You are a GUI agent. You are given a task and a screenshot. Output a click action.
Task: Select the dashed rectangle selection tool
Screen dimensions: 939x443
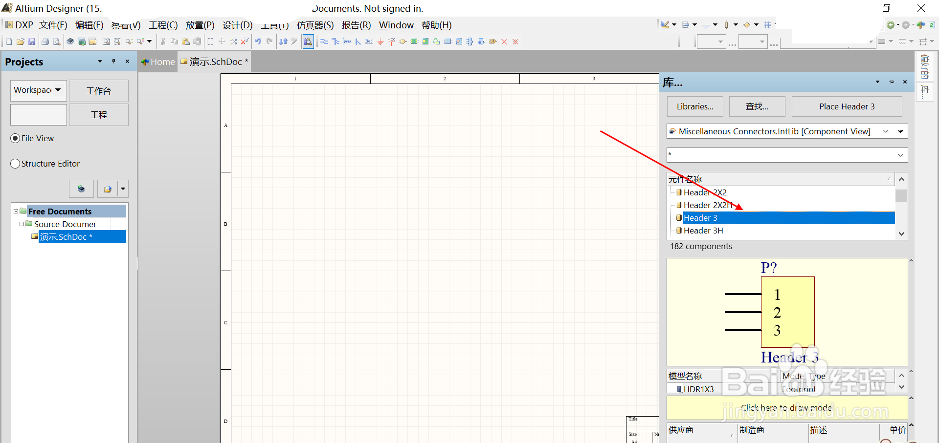pos(210,42)
